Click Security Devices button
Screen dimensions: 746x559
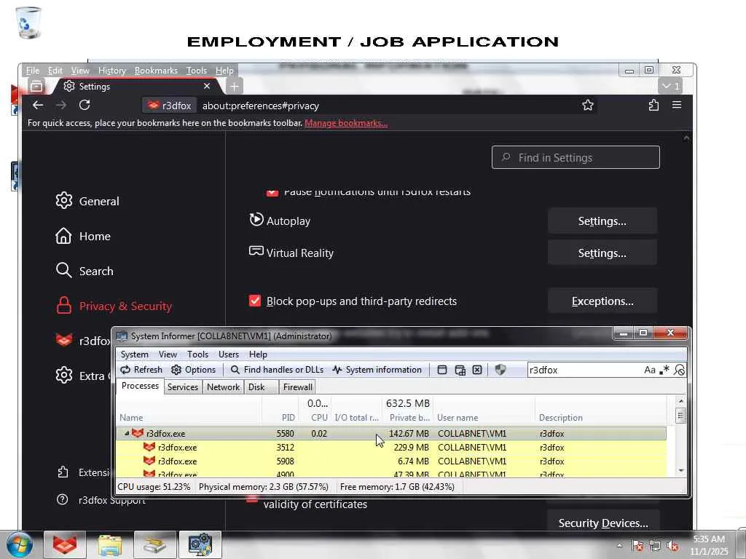click(602, 522)
